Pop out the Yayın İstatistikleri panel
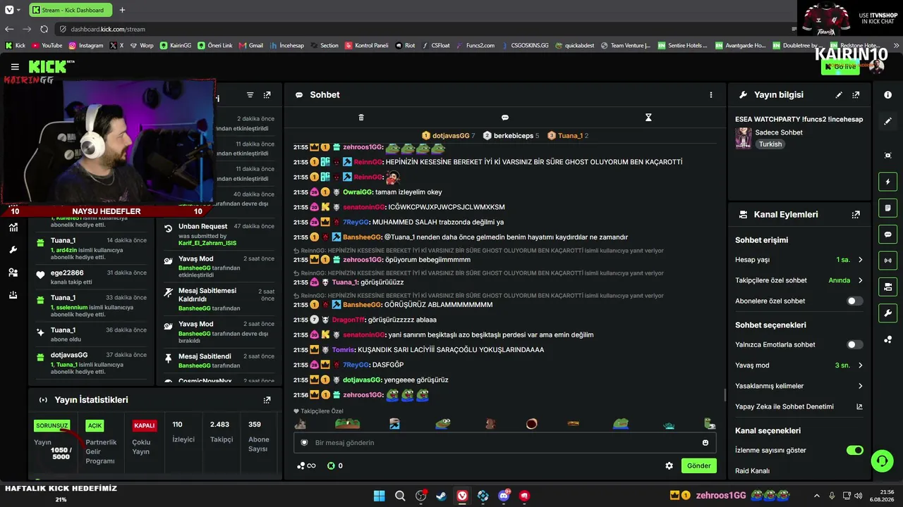 267,400
